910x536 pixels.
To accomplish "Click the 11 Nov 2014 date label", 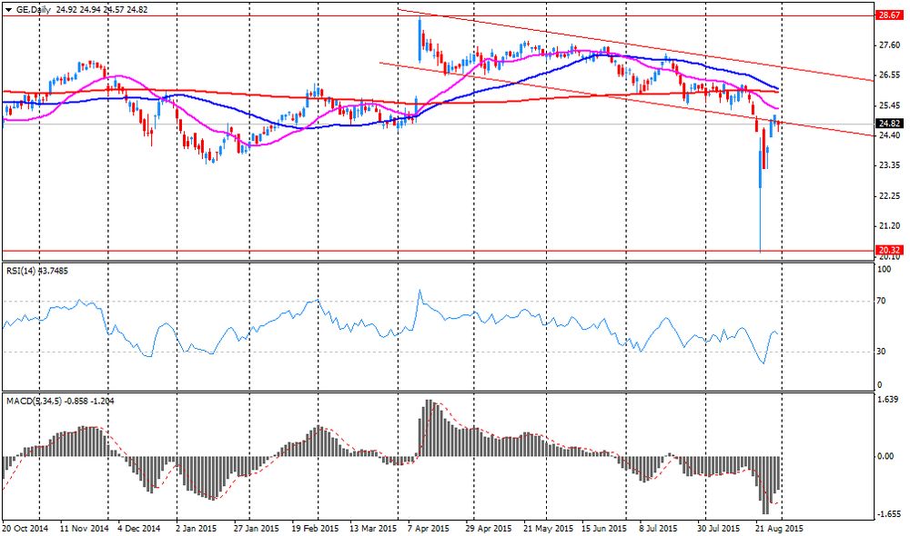I will click(x=84, y=529).
